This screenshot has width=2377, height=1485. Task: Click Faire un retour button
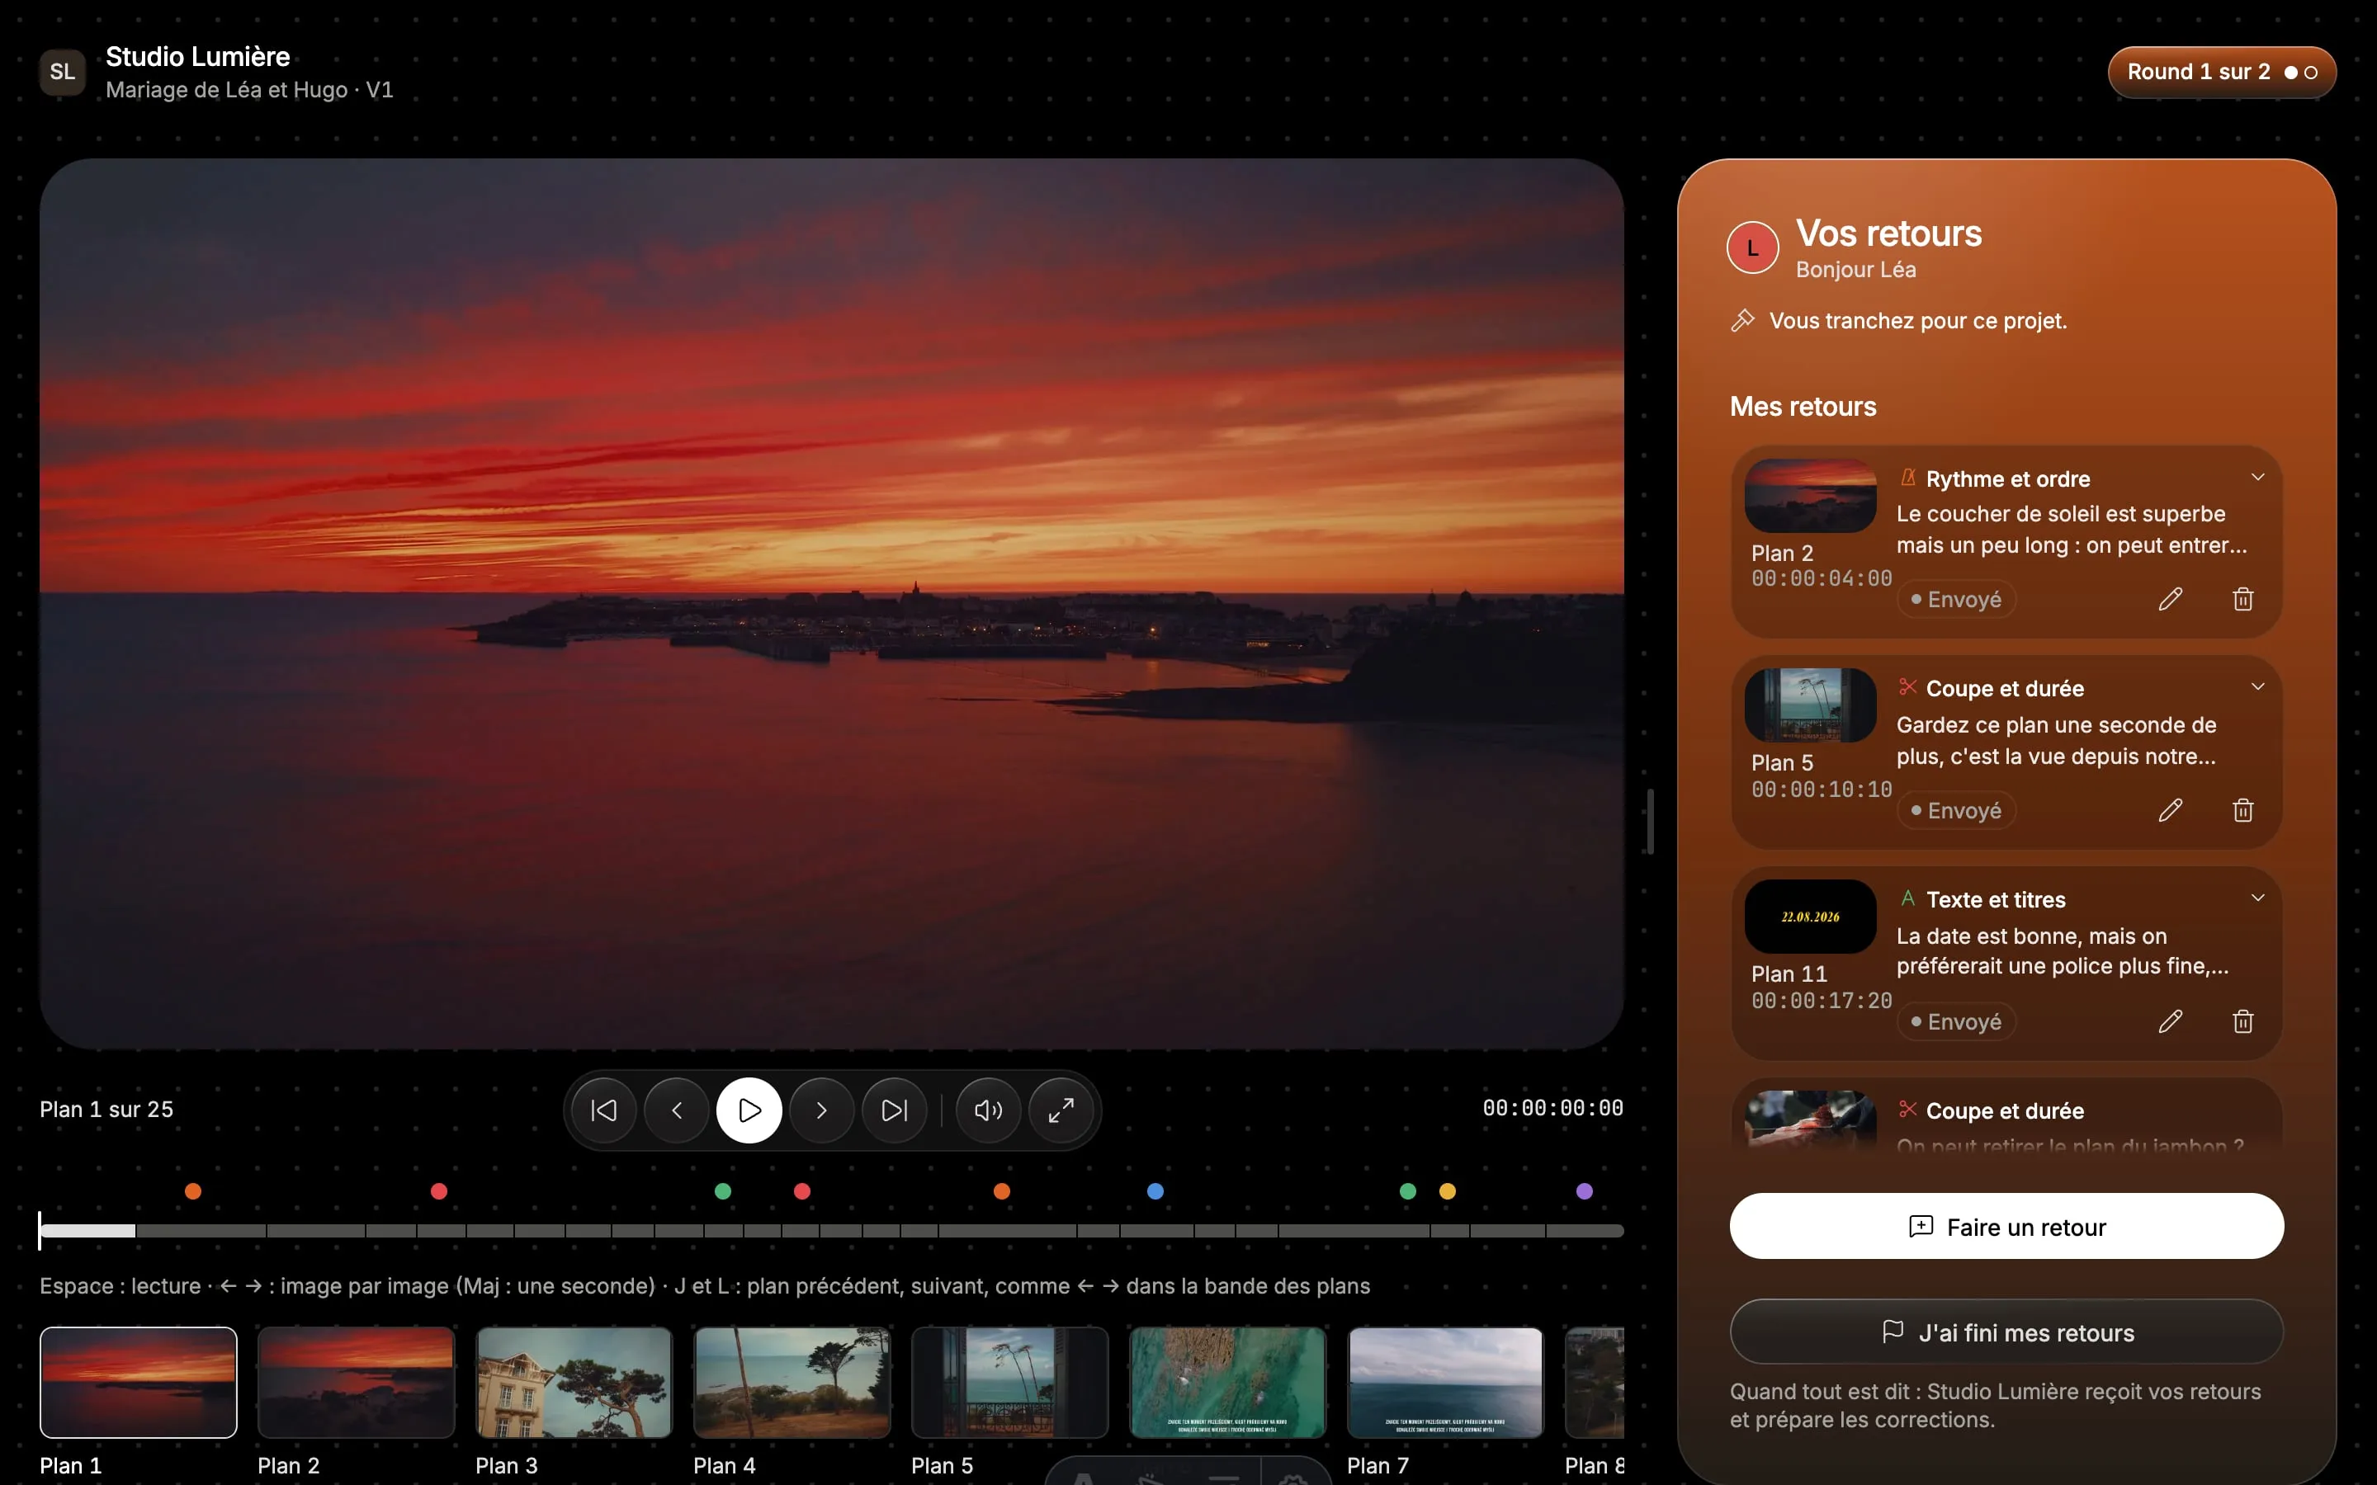point(2006,1227)
